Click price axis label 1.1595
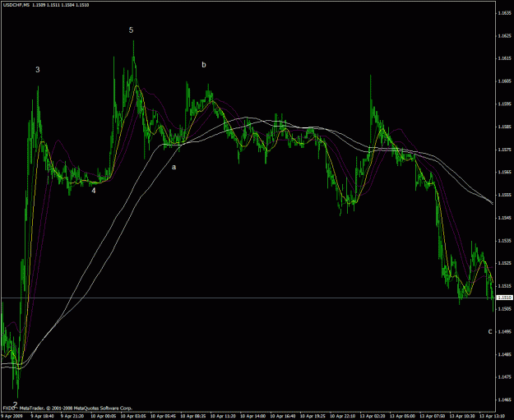The height and width of the screenshot is (420, 514). tap(504, 104)
